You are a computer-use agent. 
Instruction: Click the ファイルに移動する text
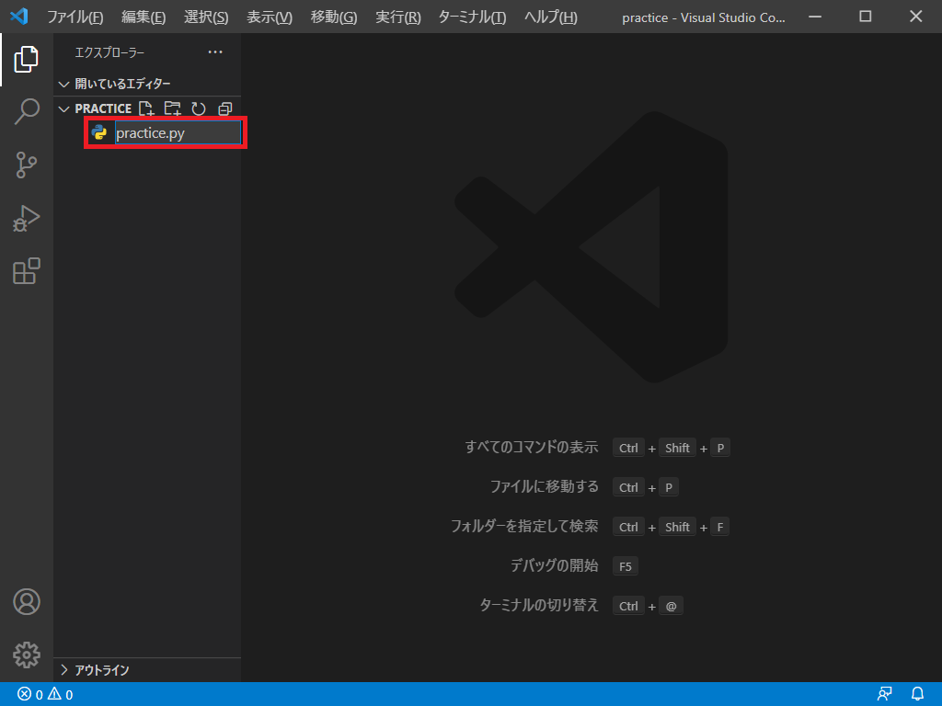point(545,487)
